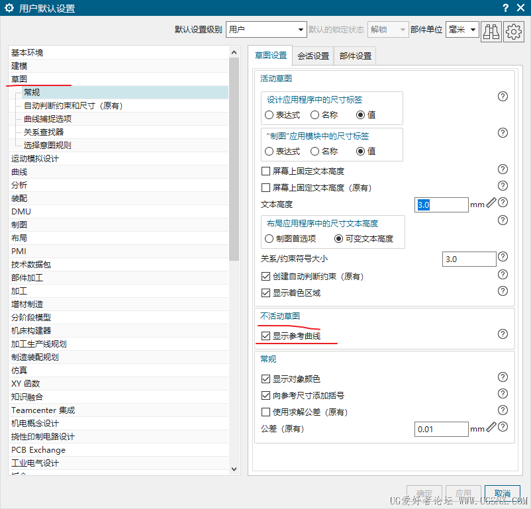531x509 pixels.
Task: Click the 确定 button
Action: click(424, 494)
